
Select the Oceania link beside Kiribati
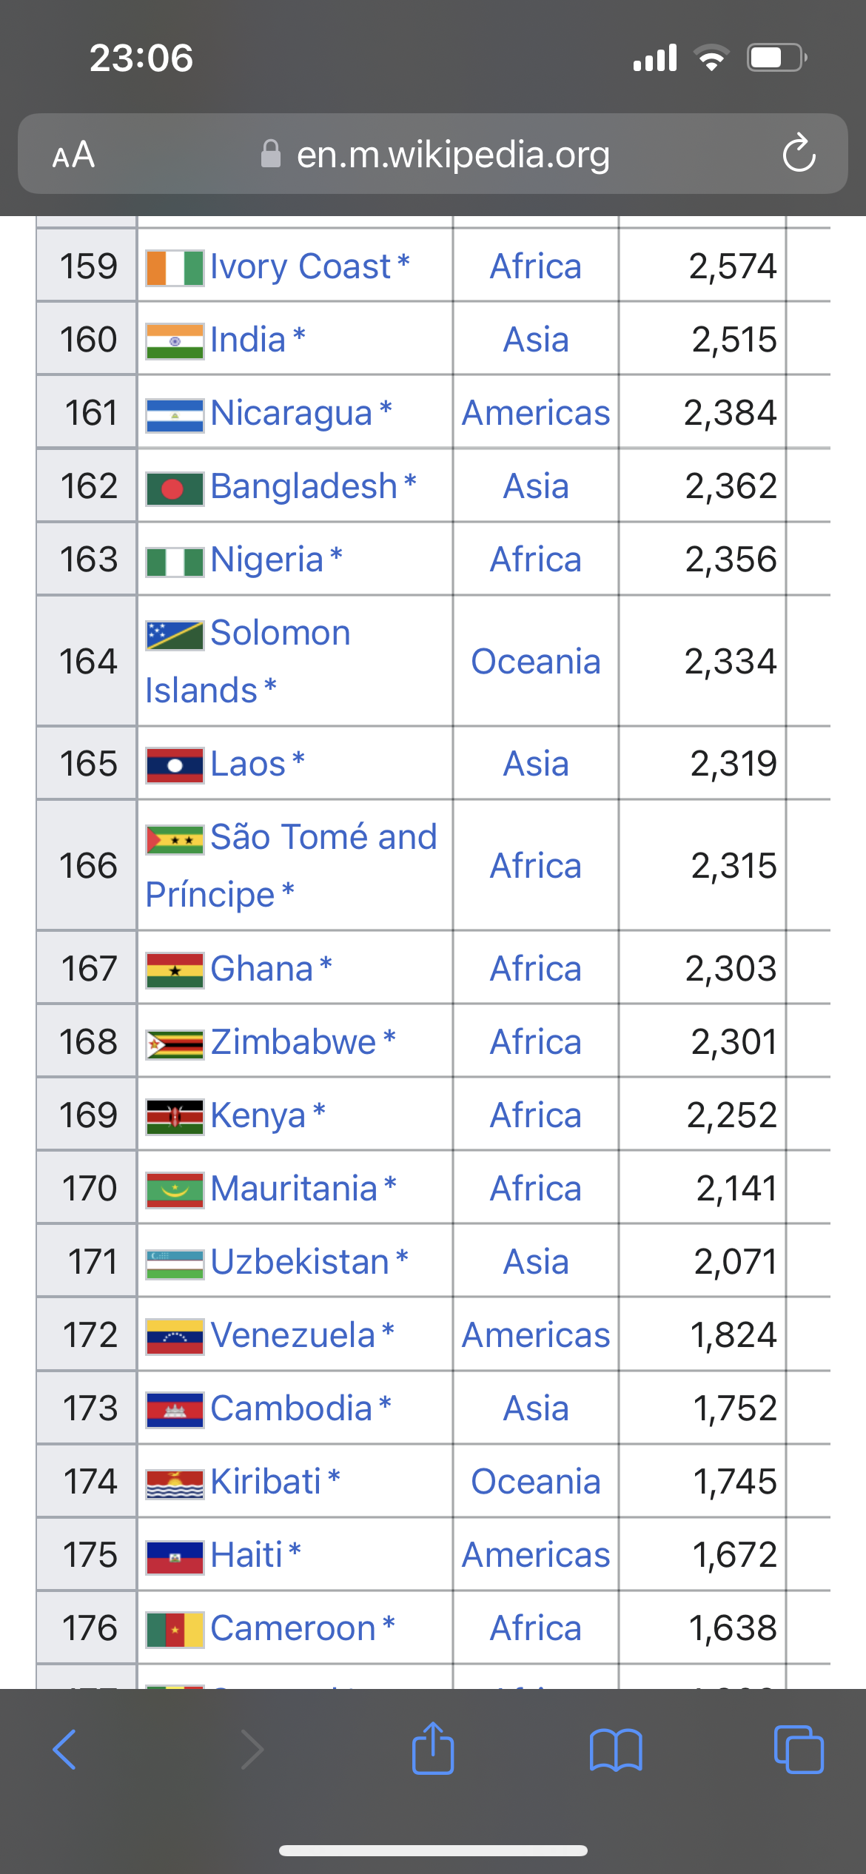coord(536,1481)
